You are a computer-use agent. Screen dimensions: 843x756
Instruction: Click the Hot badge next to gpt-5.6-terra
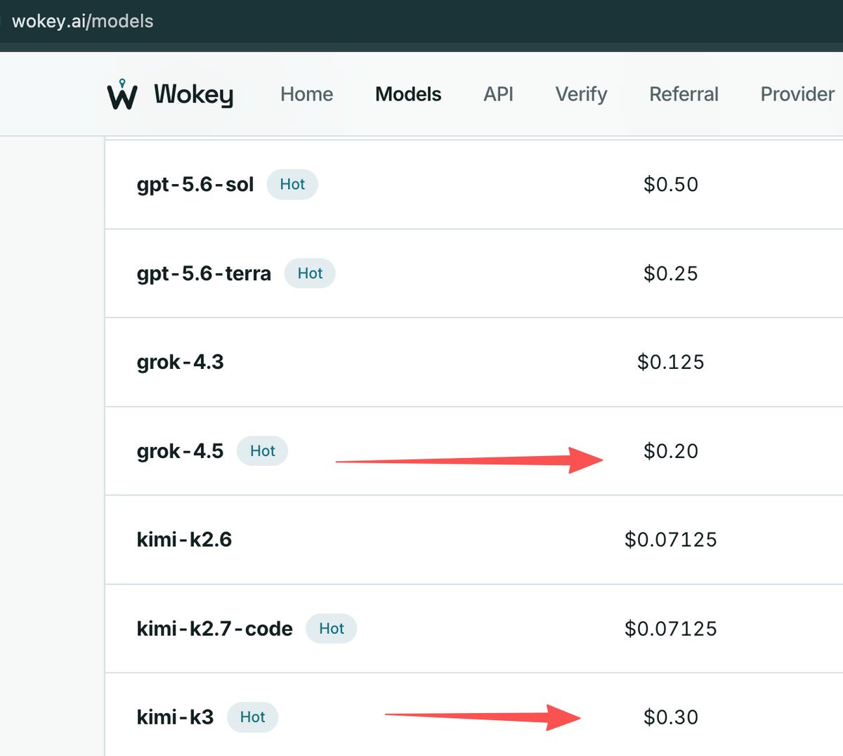click(x=310, y=273)
